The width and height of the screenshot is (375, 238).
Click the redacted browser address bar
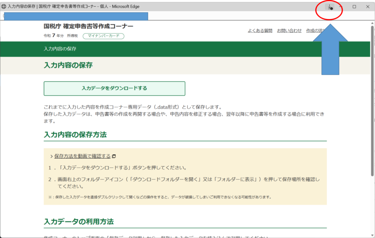tap(76, 16)
